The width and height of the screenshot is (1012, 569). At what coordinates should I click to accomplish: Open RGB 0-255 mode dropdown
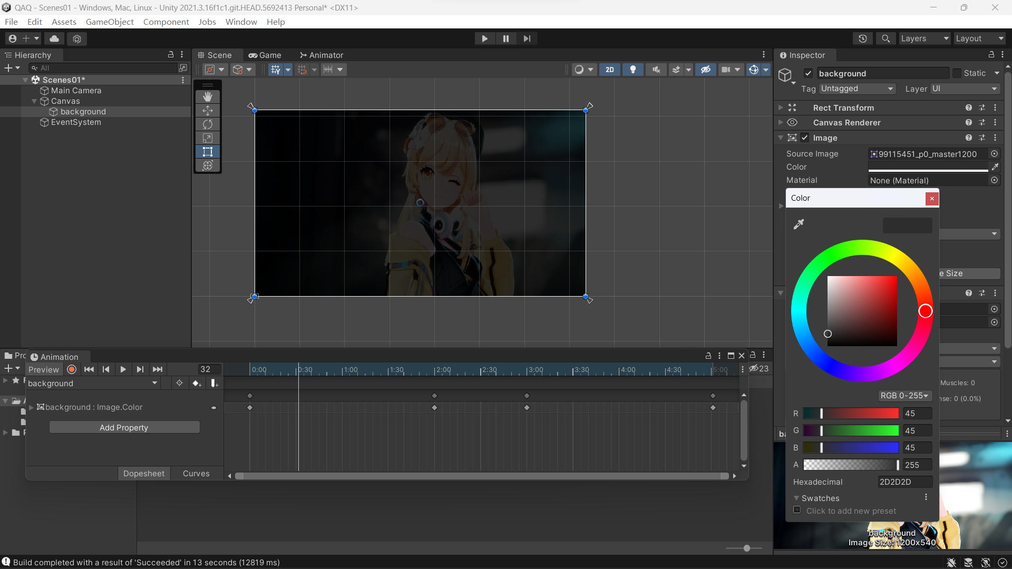coord(904,396)
